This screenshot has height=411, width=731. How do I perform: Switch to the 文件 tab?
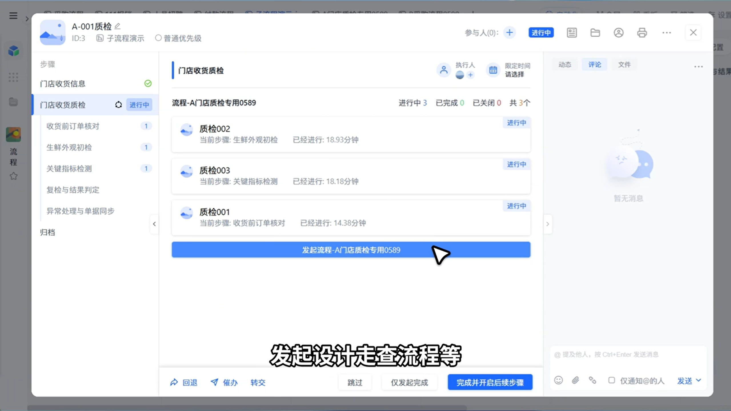pos(624,65)
